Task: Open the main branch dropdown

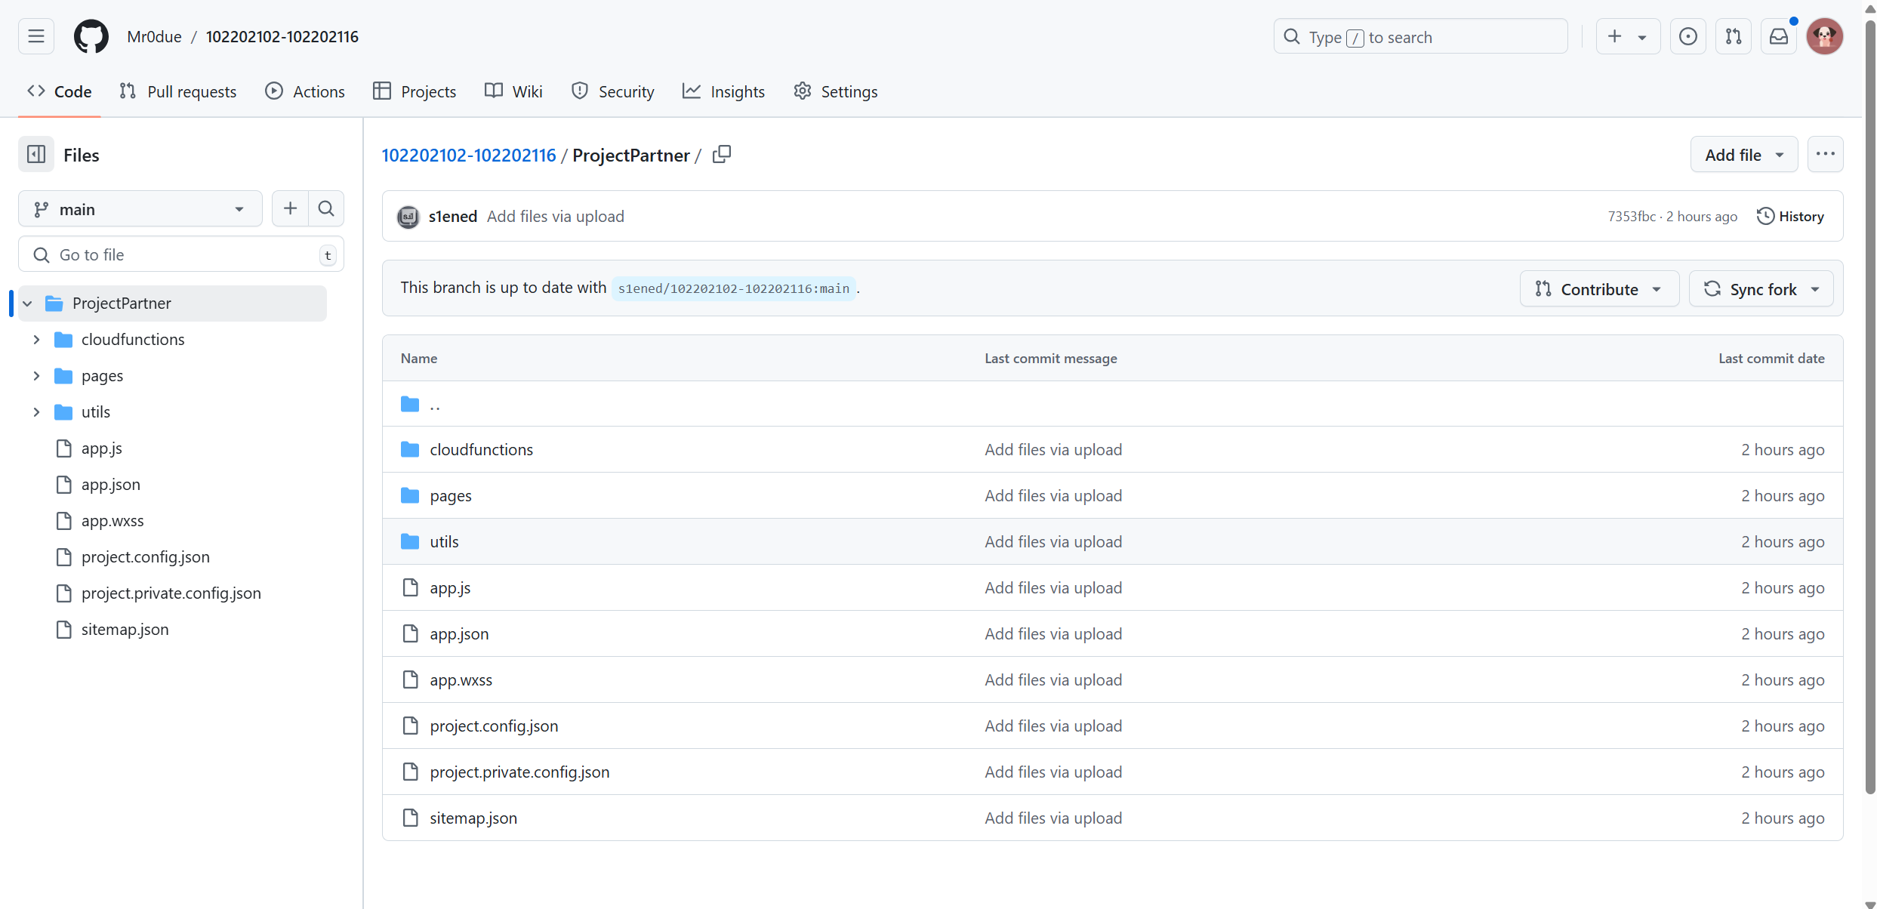Action: 139,210
